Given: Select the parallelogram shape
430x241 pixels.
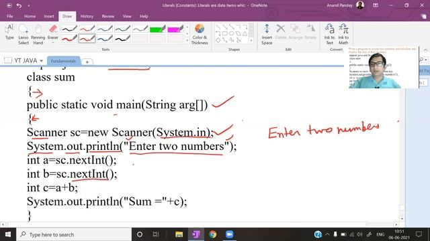Looking at the screenshot, I should [x=239, y=33].
